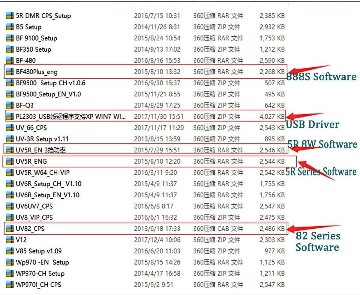
Task: Click the date 2013/8/15 13:59
Action: coord(157,139)
